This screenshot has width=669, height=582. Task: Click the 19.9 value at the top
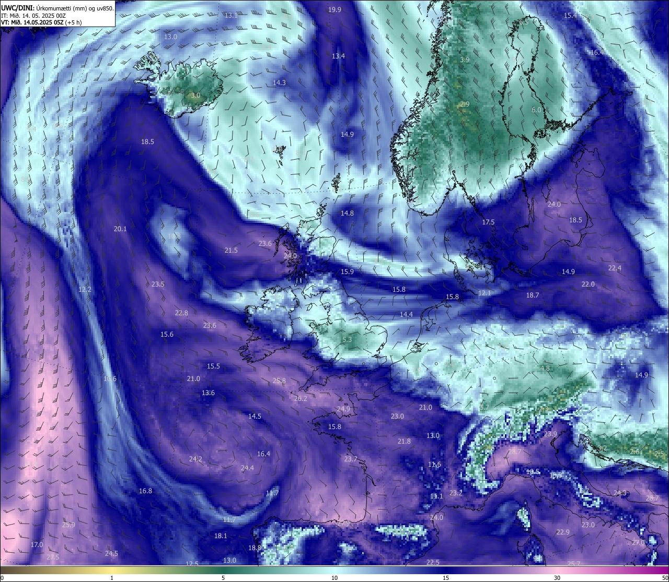(334, 10)
